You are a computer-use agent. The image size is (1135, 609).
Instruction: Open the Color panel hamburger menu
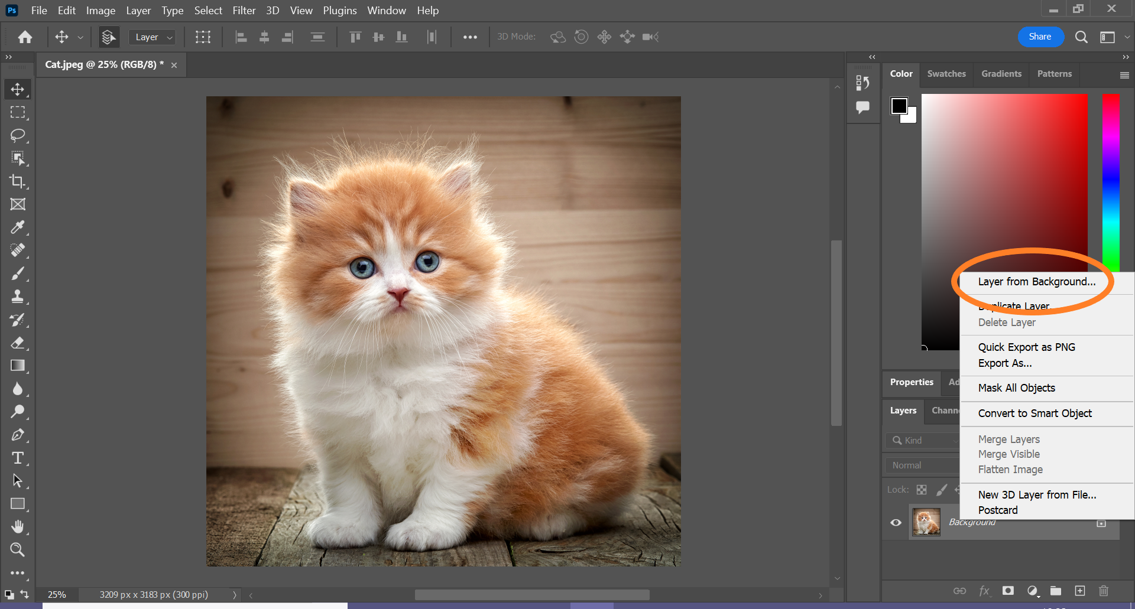(1124, 75)
